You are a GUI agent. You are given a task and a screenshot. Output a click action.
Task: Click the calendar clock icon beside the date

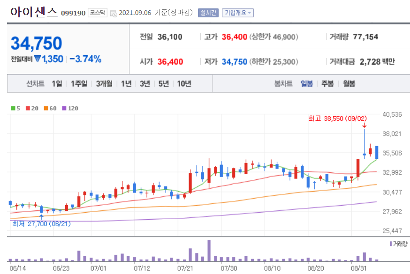click(114, 13)
